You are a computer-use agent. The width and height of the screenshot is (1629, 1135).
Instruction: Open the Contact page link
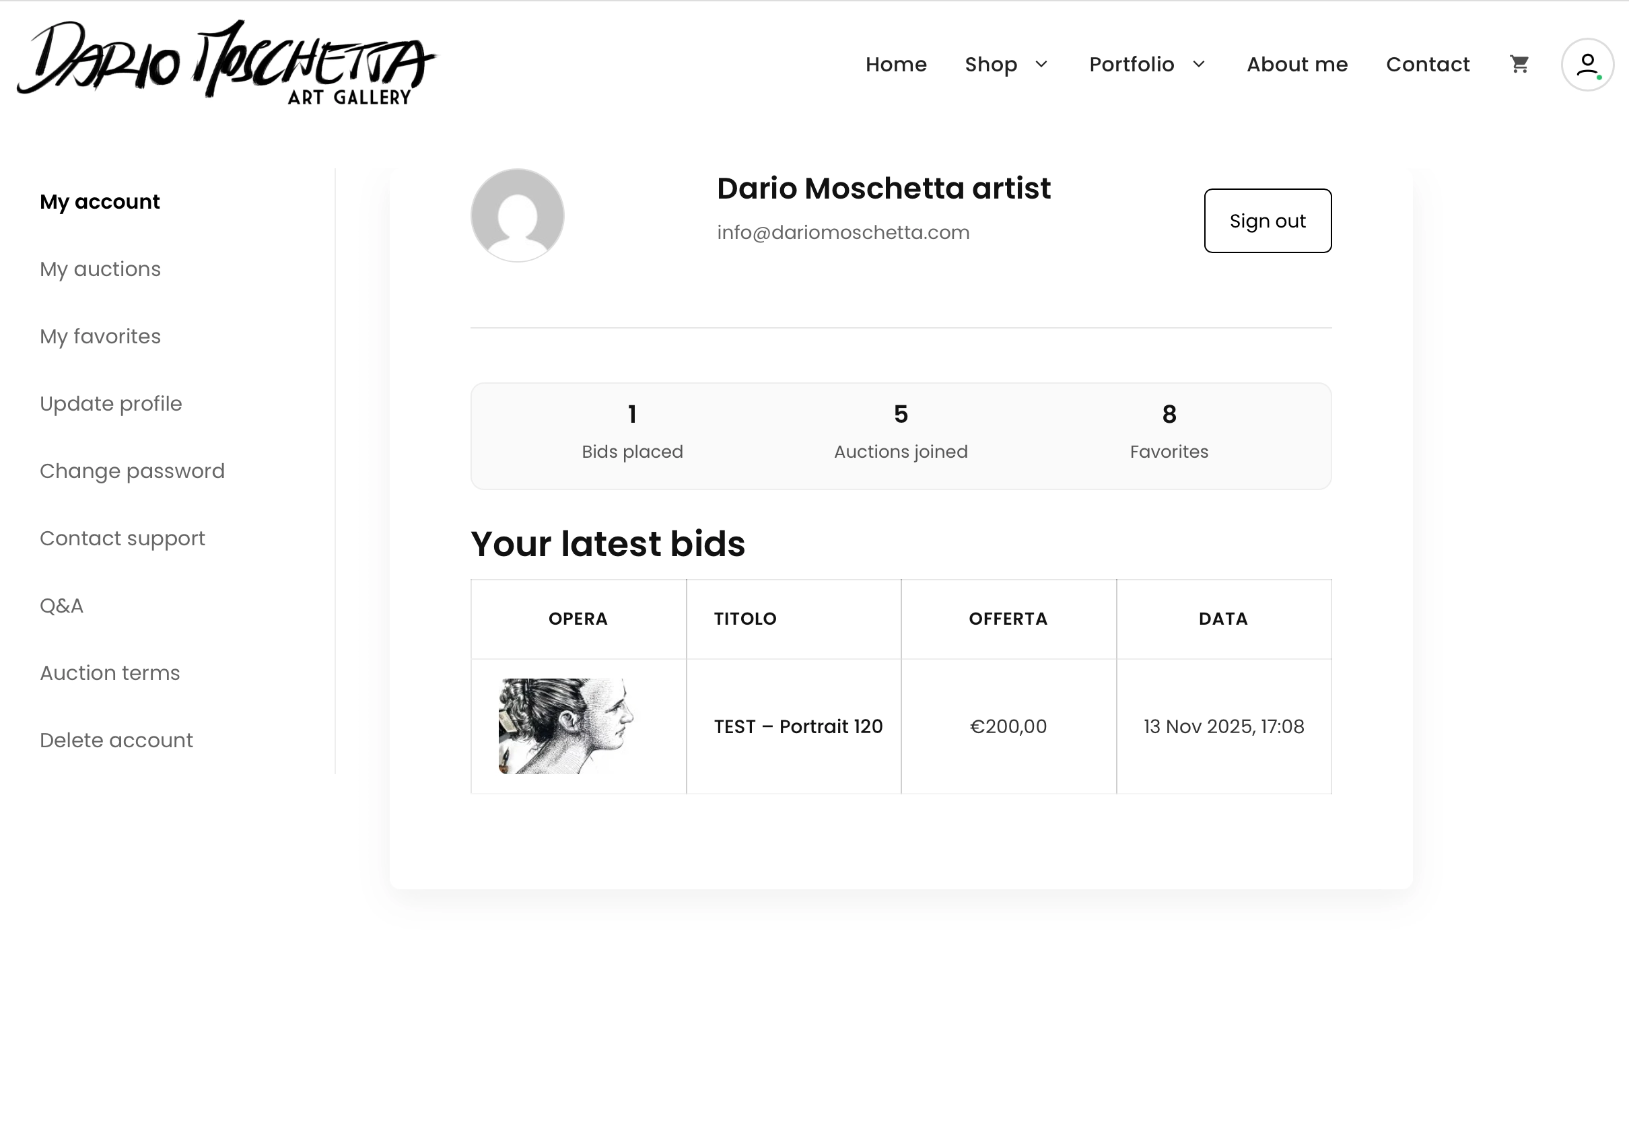(1428, 65)
